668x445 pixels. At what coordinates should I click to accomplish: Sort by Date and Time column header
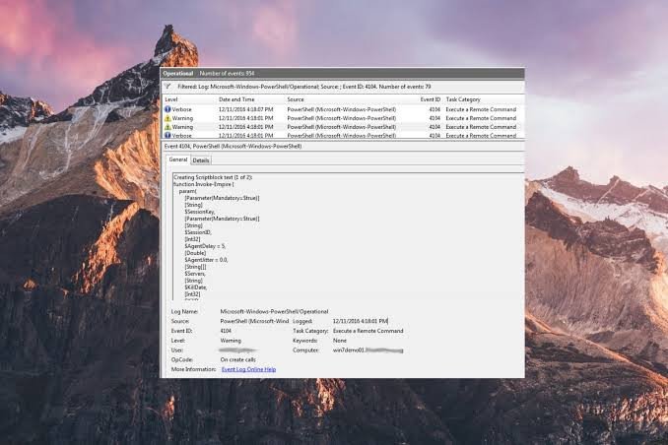pyautogui.click(x=236, y=99)
